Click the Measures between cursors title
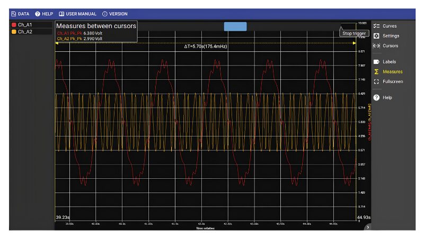 [96, 26]
